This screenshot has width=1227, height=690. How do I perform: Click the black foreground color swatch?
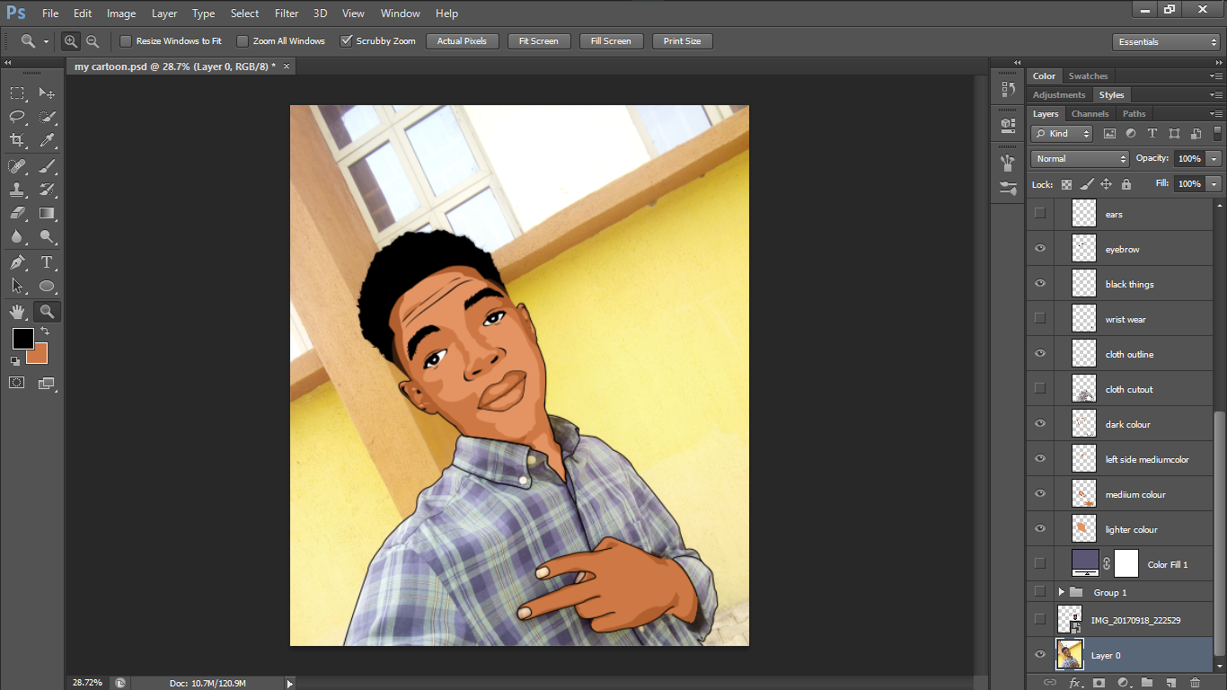(22, 339)
